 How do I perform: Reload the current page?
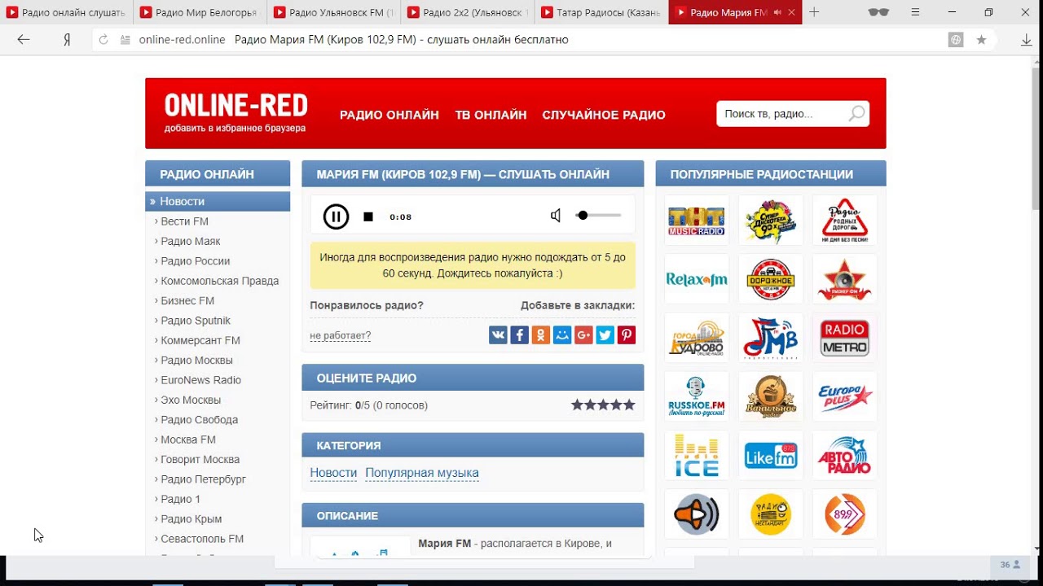click(103, 39)
